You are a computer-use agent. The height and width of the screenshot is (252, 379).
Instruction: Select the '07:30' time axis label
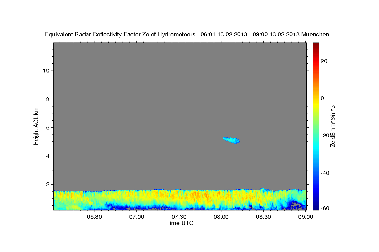click(179, 217)
